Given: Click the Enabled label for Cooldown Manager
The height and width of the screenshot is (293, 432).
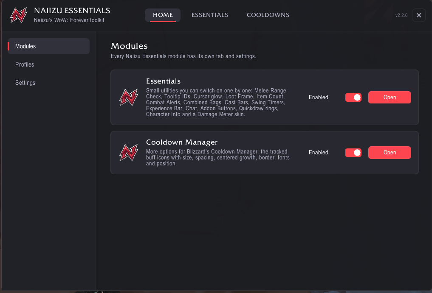Looking at the screenshot, I should pyautogui.click(x=319, y=153).
